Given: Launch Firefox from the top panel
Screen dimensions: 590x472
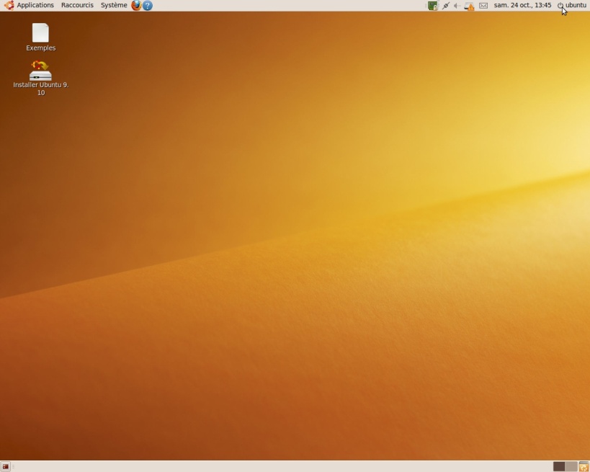Looking at the screenshot, I should (136, 5).
